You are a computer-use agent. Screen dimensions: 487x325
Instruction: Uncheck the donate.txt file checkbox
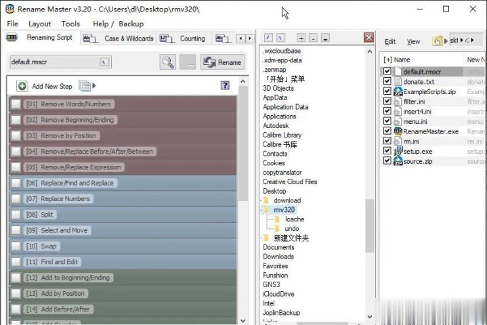tap(387, 82)
